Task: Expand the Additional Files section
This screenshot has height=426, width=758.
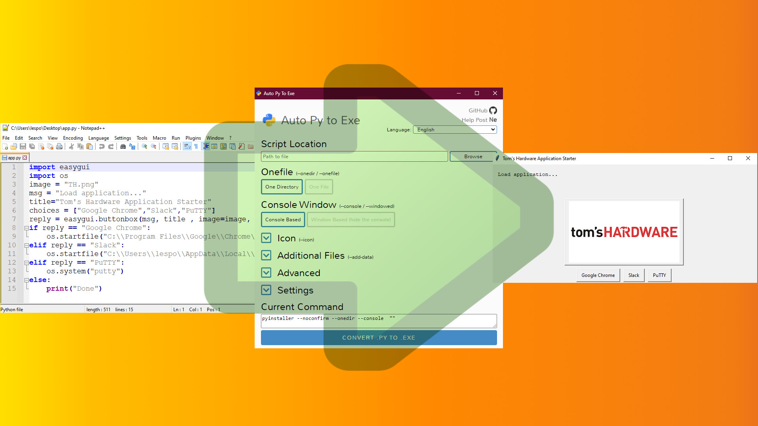Action: coord(267,255)
